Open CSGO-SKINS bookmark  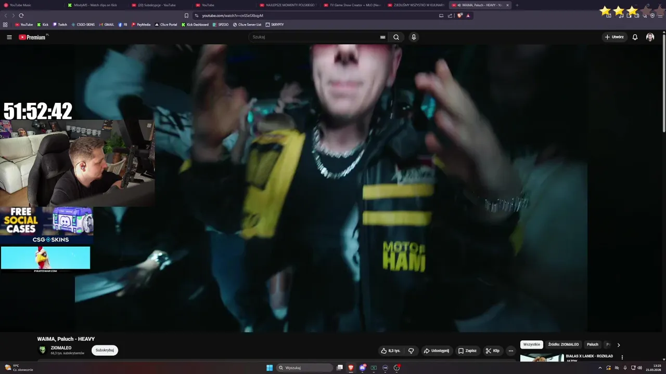83,24
